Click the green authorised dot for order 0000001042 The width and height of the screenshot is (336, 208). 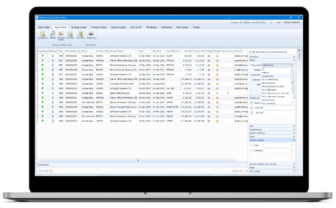43,55
